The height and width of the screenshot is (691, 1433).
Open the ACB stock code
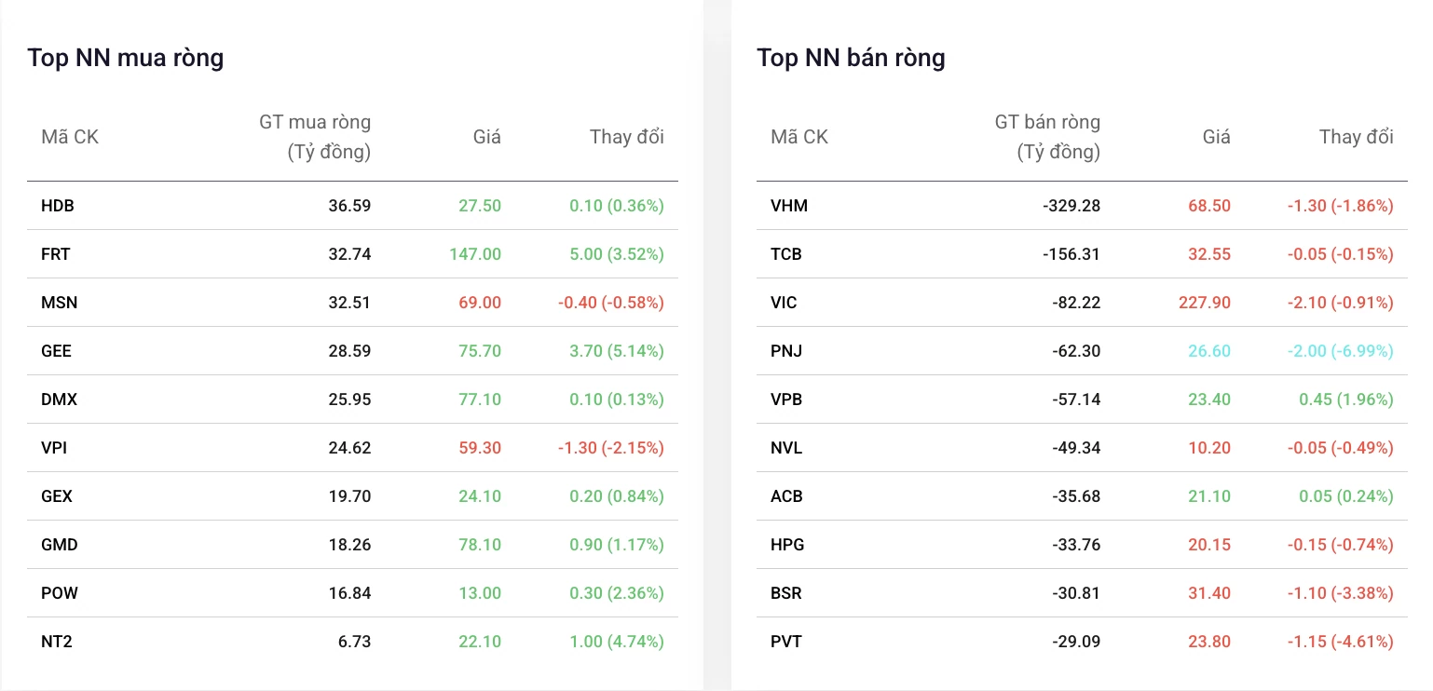(x=786, y=496)
